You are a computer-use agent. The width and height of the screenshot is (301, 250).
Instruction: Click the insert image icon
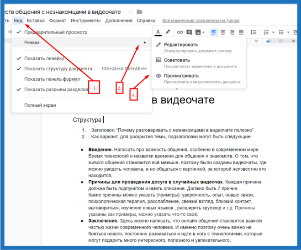[x=198, y=32]
